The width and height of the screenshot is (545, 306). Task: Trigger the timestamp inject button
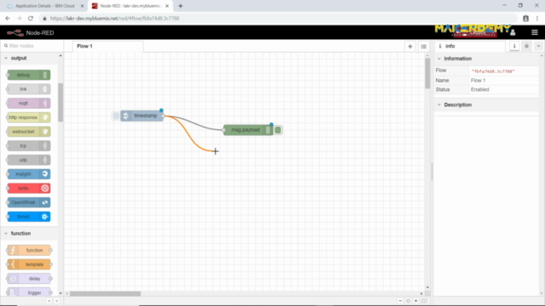point(116,116)
